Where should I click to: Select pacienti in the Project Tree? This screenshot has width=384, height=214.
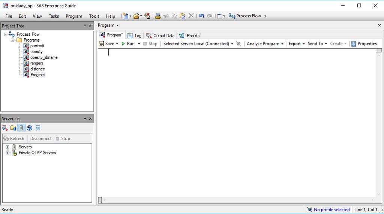click(x=37, y=46)
